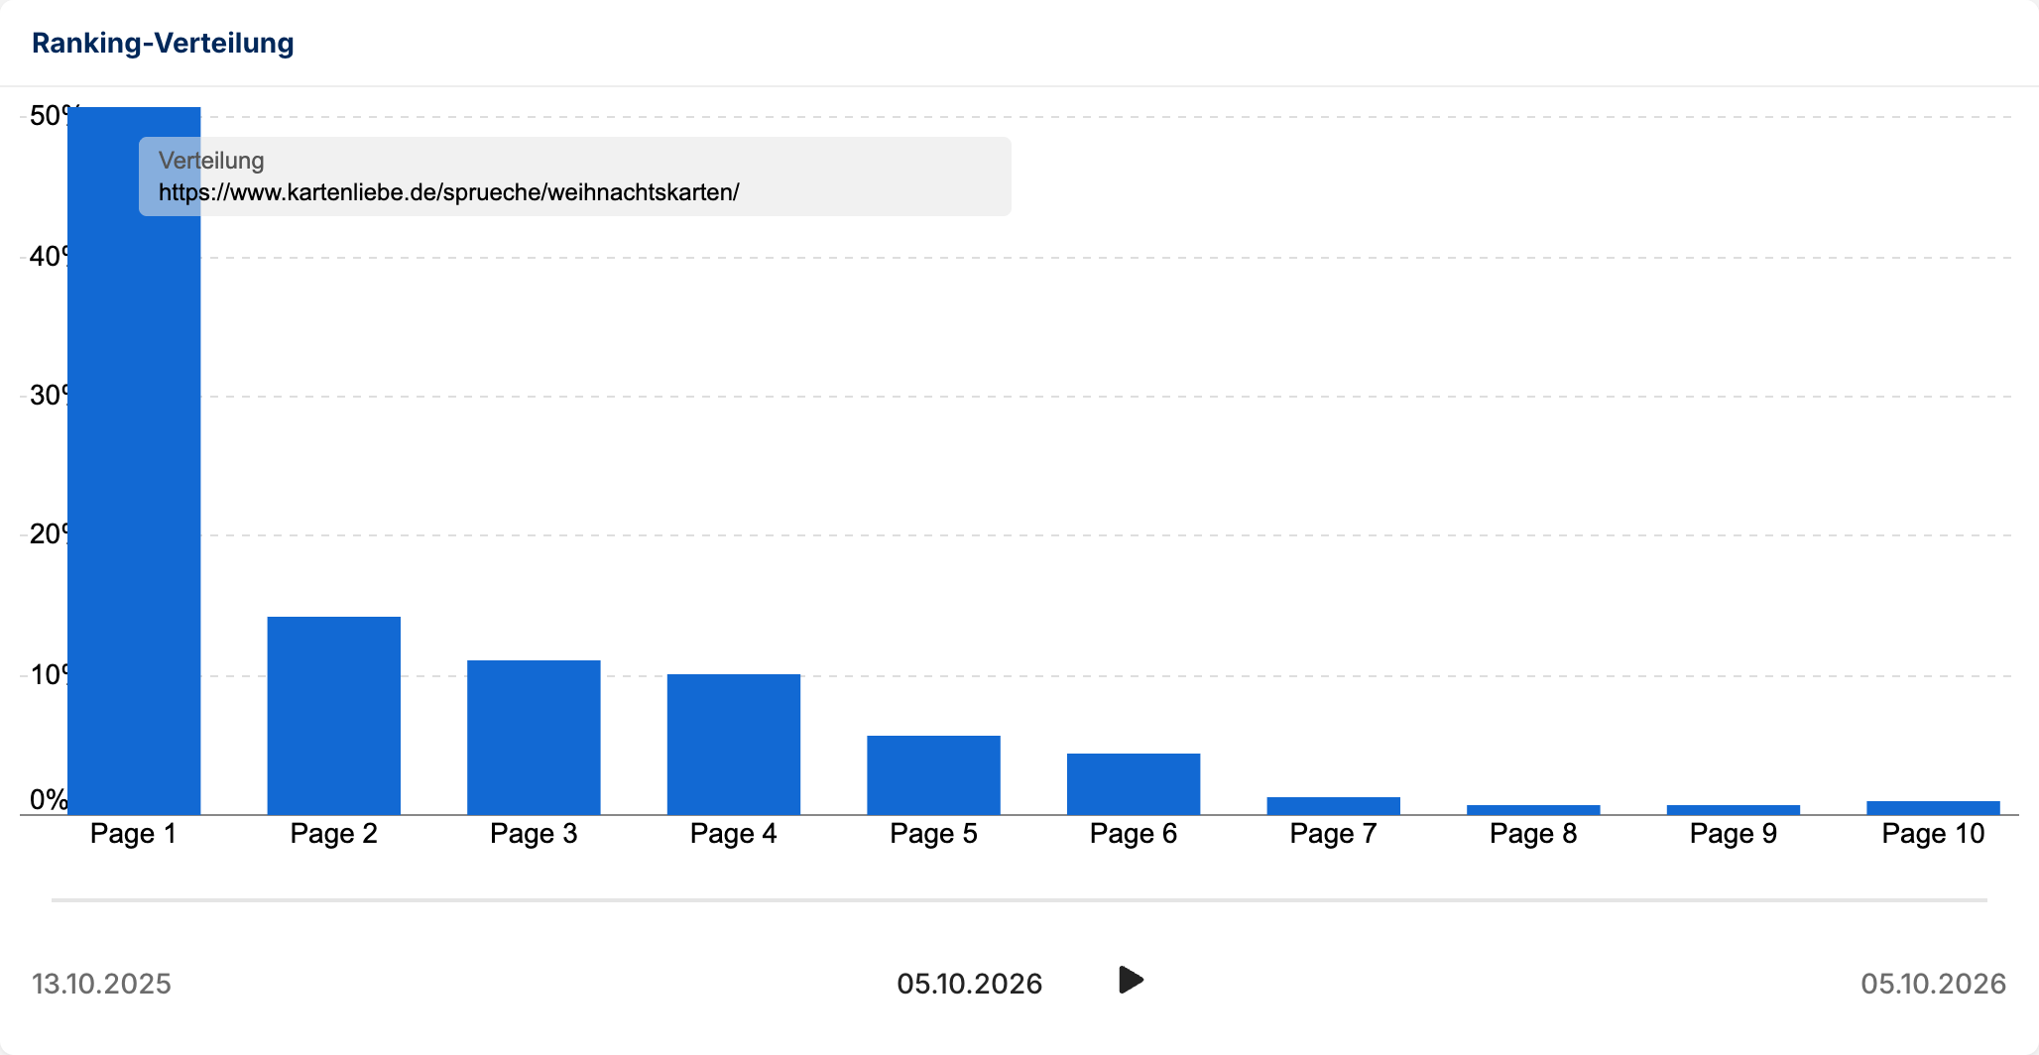
Task: Select the Page 1 bar
Action: click(x=134, y=461)
